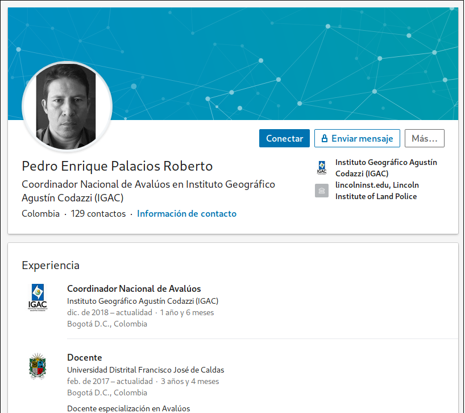Image resolution: width=465 pixels, height=413 pixels.
Task: Click the Universidad Distrital crest logo
Action: pos(38,366)
